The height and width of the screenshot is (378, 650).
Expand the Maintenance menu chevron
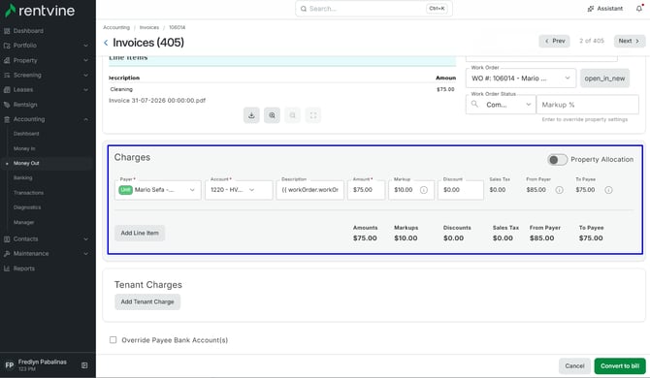[85, 254]
